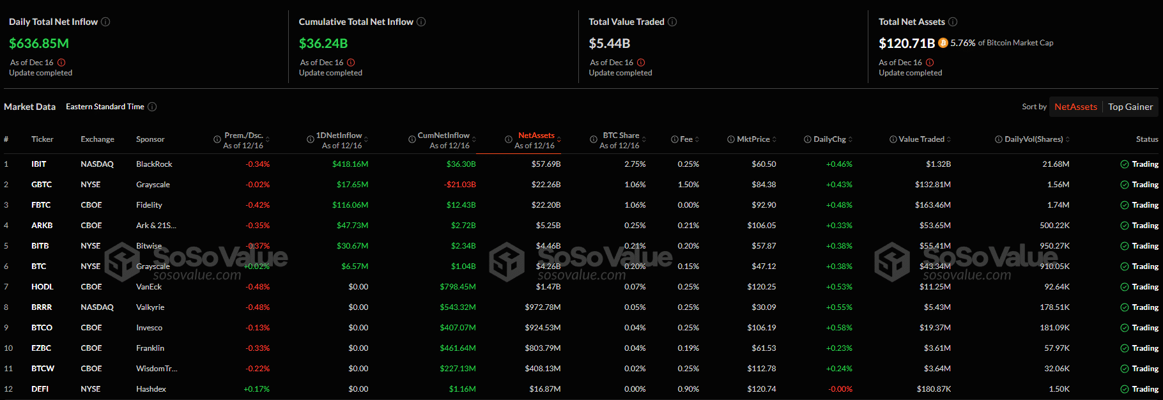The image size is (1163, 400).
Task: Click the BTCW ticker cell
Action: (43, 369)
